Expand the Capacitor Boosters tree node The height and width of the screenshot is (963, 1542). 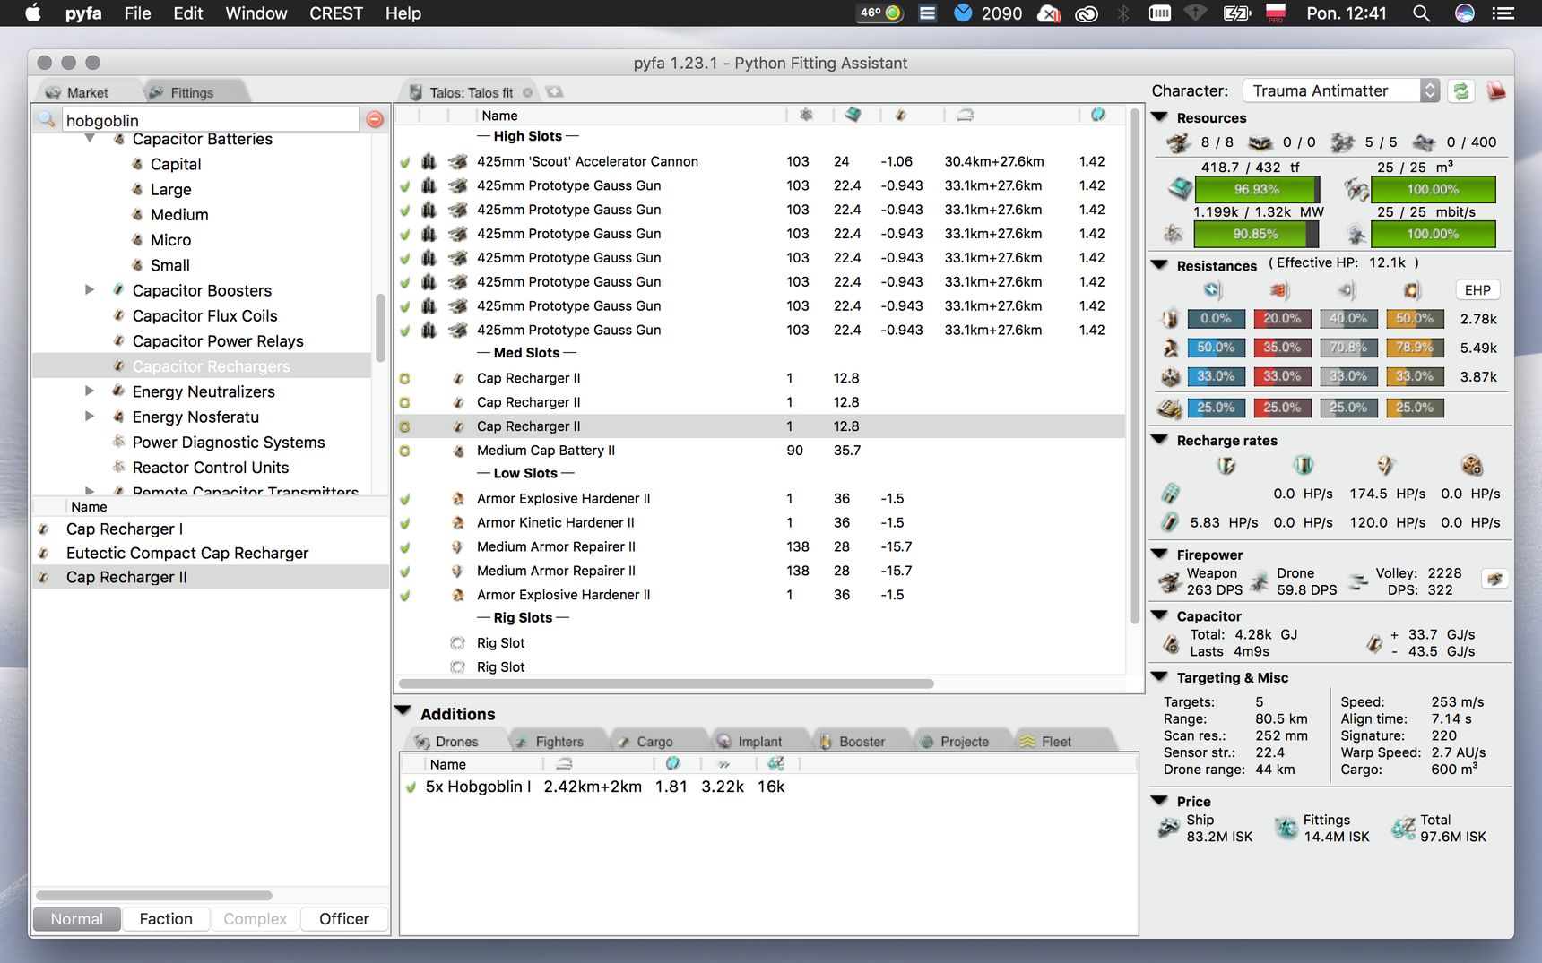(90, 290)
